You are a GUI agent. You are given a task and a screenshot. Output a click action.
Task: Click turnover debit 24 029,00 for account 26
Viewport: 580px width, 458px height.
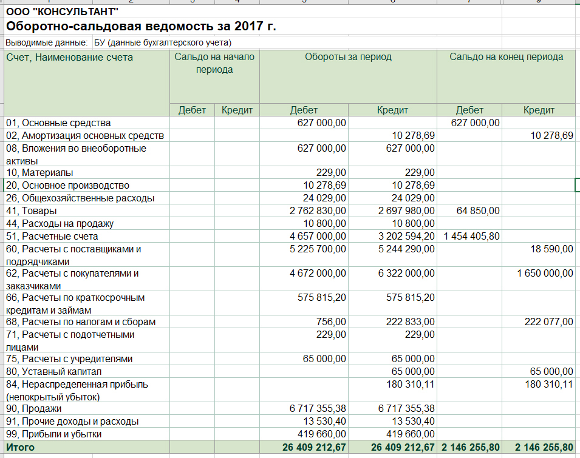[x=324, y=198]
